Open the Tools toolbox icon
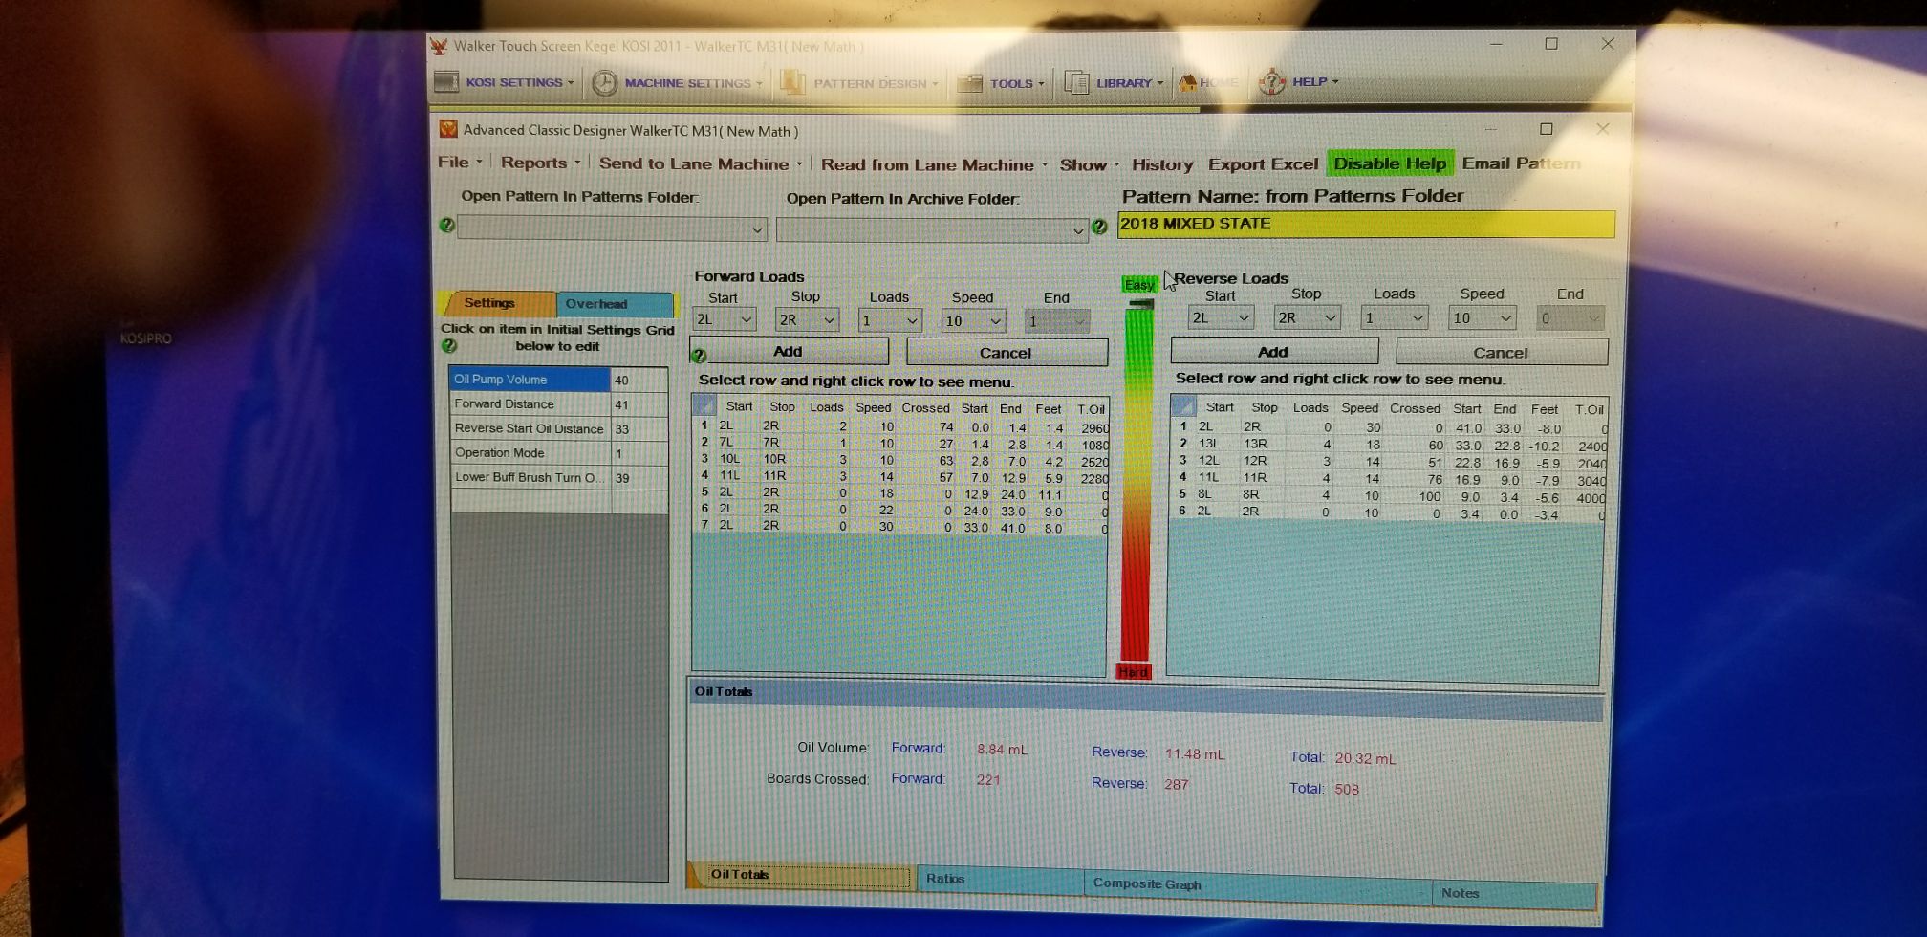This screenshot has width=1927, height=937. click(x=970, y=84)
